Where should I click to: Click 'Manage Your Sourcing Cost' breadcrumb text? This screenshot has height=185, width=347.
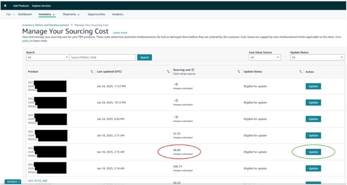[91, 25]
